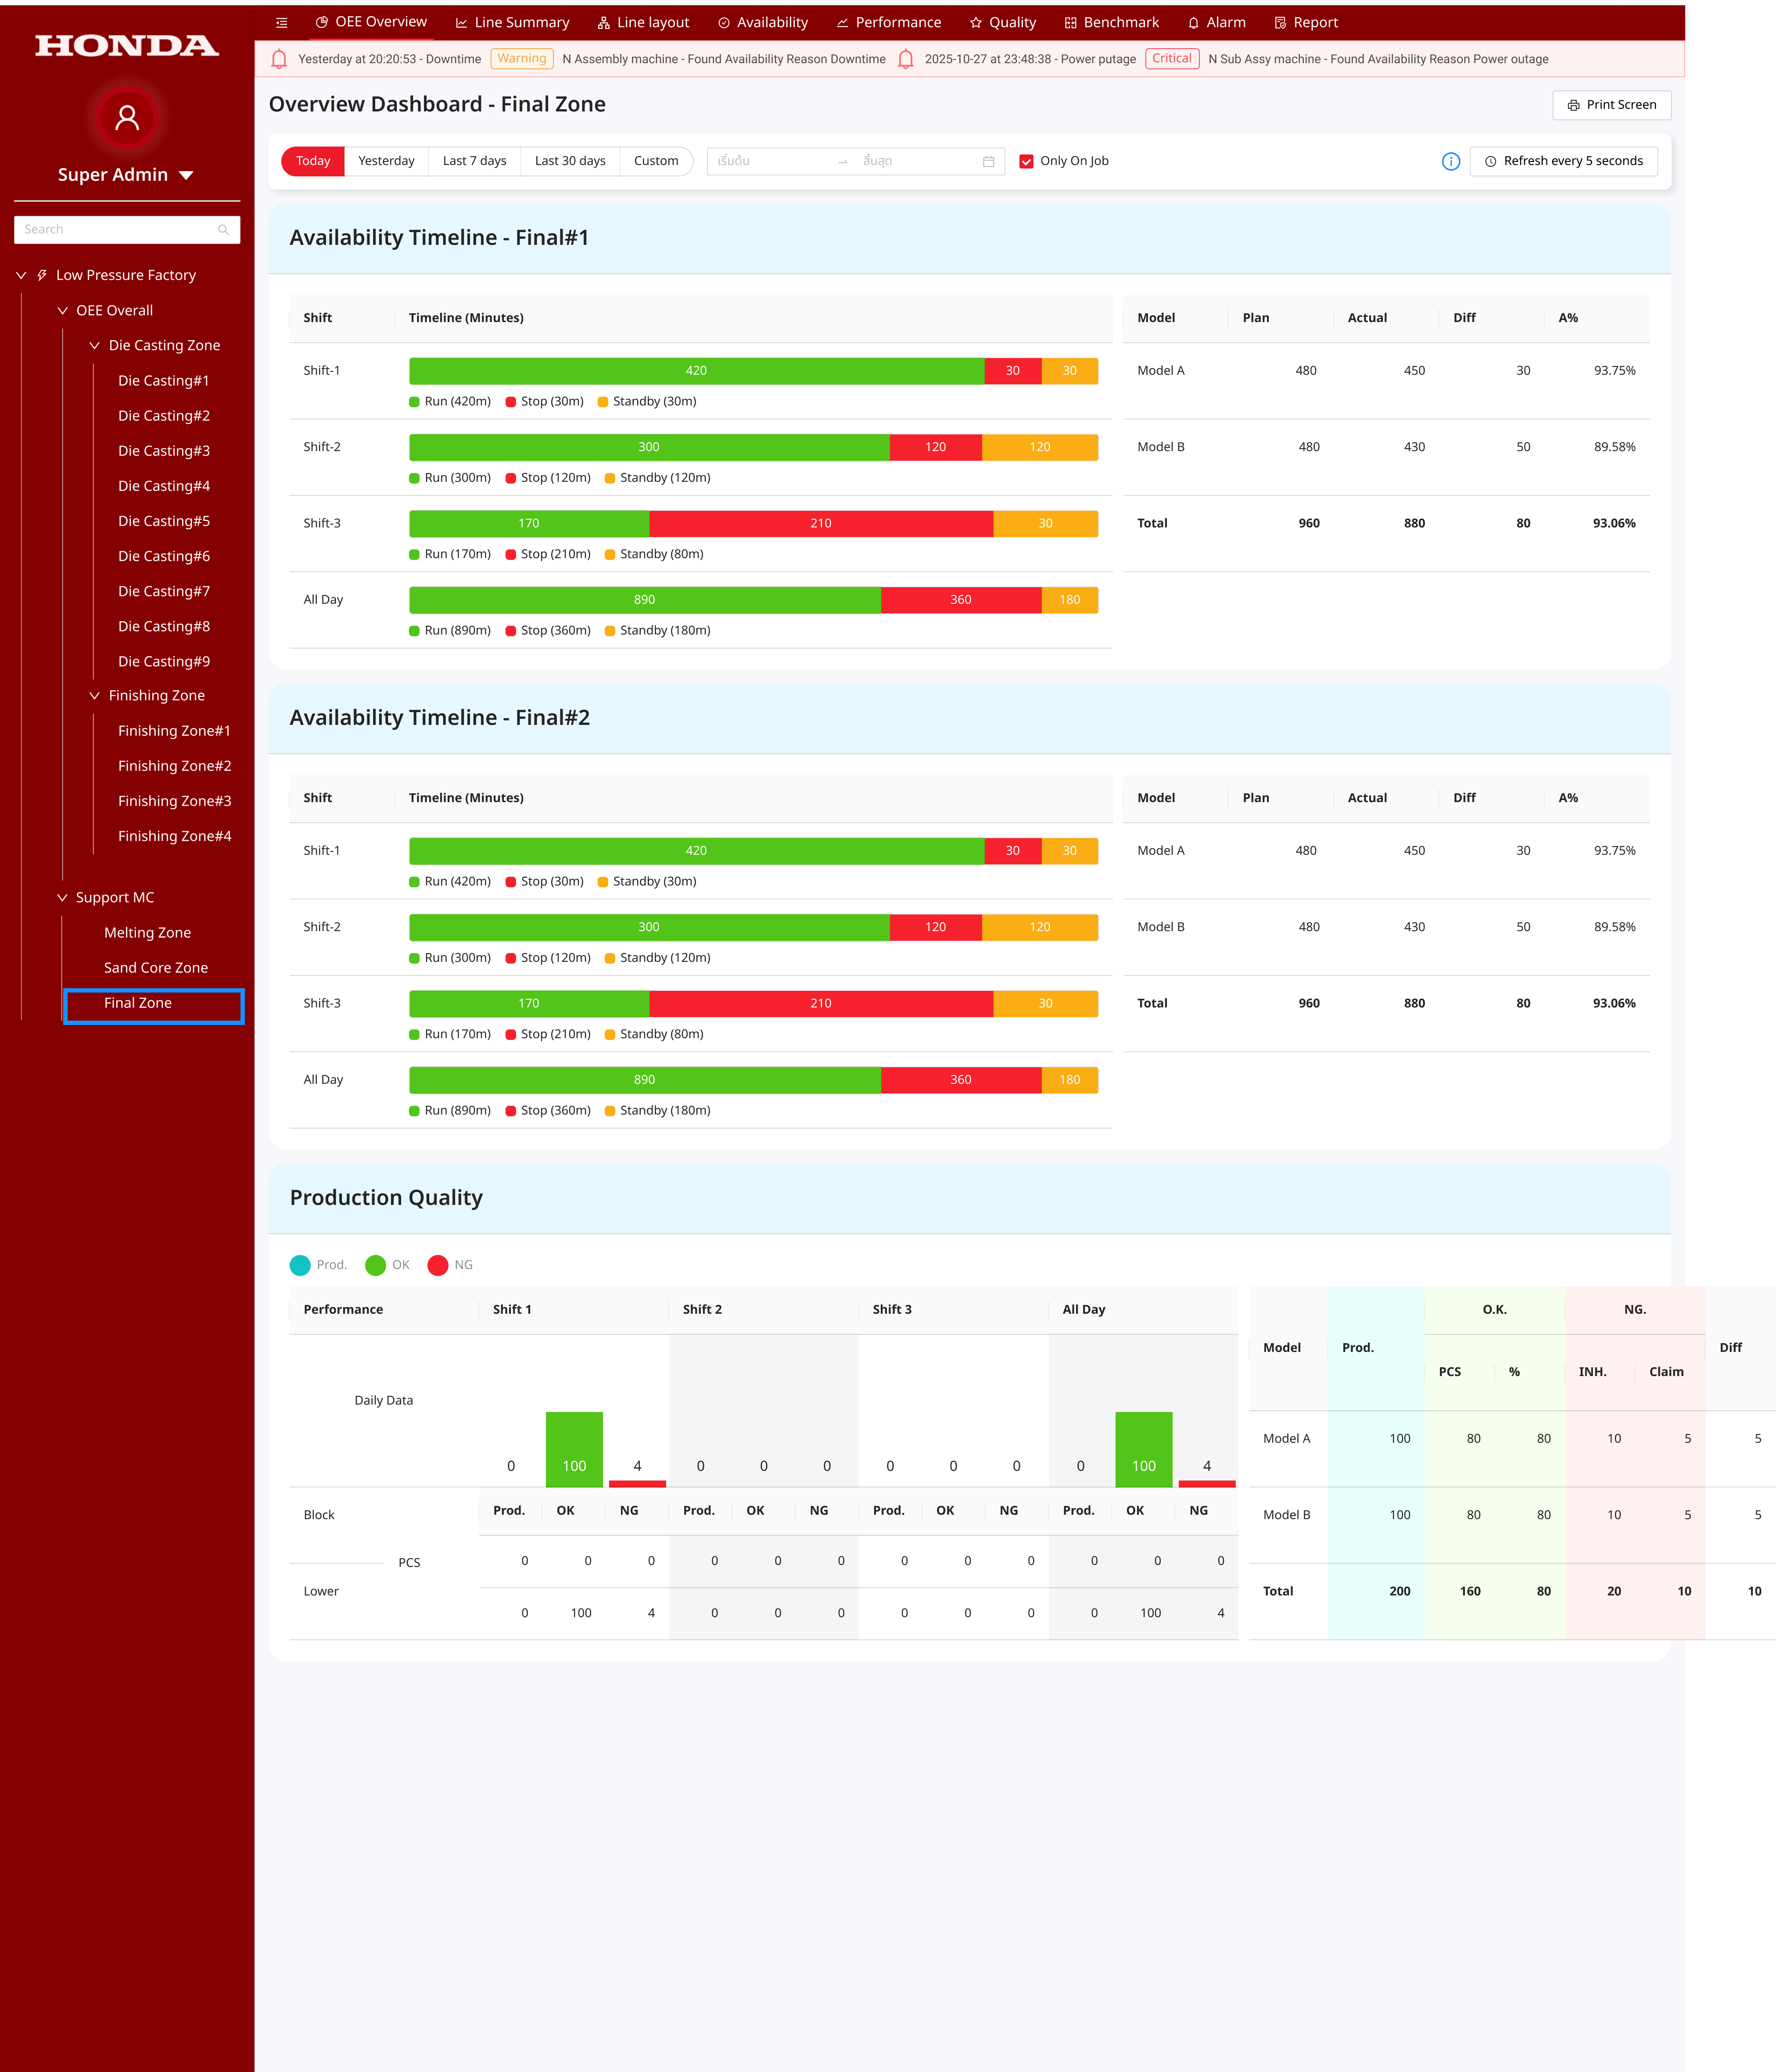The width and height of the screenshot is (1776, 2072).
Task: Open the Super Admin dropdown arrow
Action: pyautogui.click(x=186, y=175)
